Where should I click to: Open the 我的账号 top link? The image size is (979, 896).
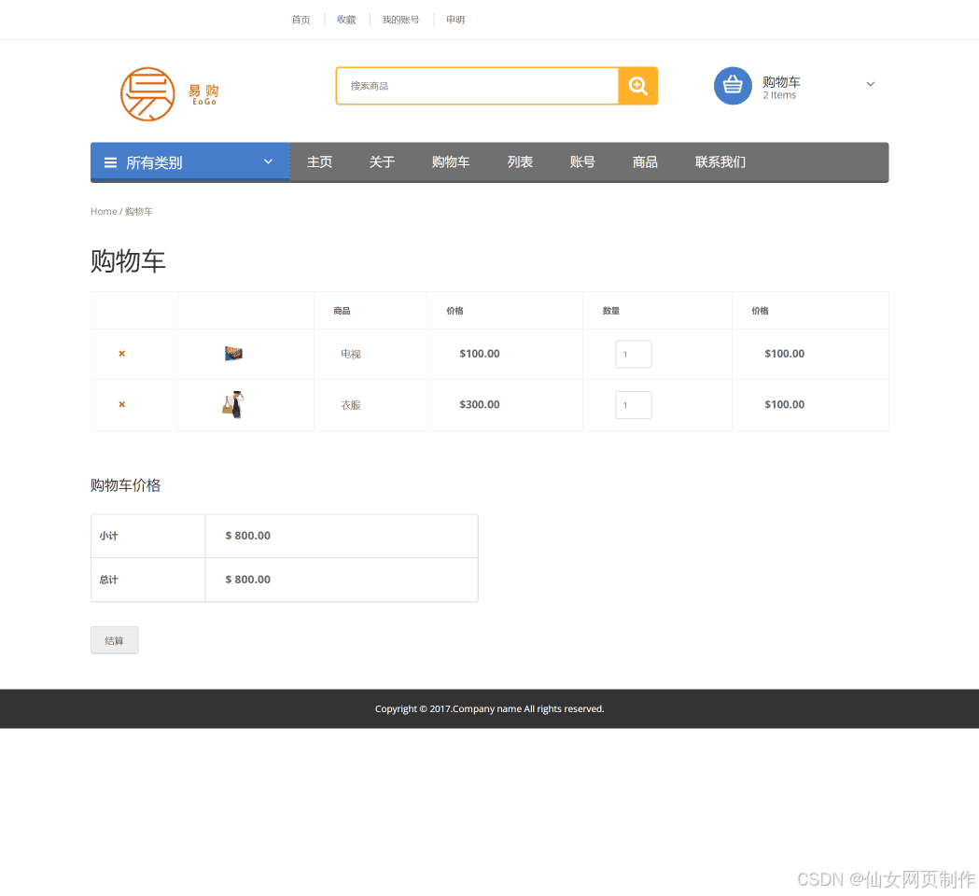pos(401,20)
